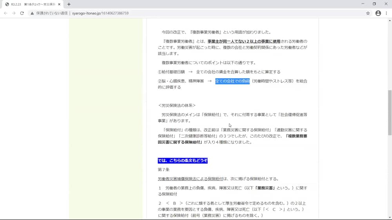The height and width of the screenshot is (220, 392).
Task: Click 保護されていない通信 security label
Action: pos(52,13)
